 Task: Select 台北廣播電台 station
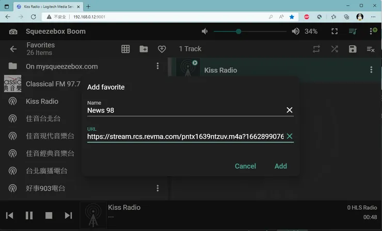[46, 171]
